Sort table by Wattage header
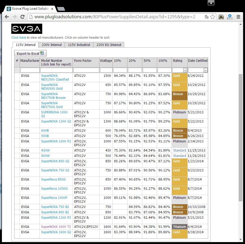The width and height of the screenshot is (245, 244). point(106,60)
